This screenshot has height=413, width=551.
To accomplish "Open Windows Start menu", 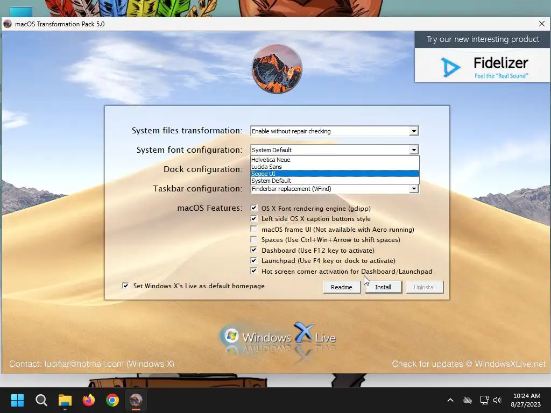I will [17, 400].
